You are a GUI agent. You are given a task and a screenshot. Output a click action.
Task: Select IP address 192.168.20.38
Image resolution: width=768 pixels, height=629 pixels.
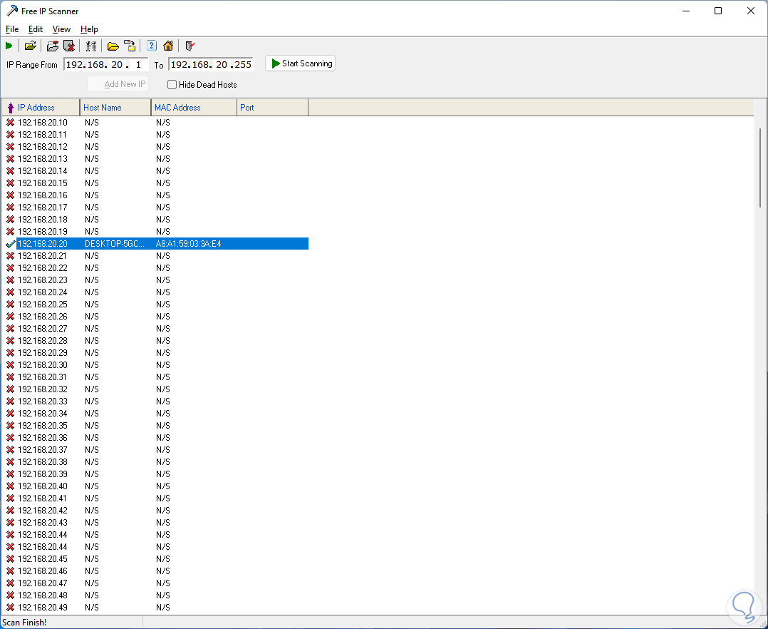tap(42, 462)
